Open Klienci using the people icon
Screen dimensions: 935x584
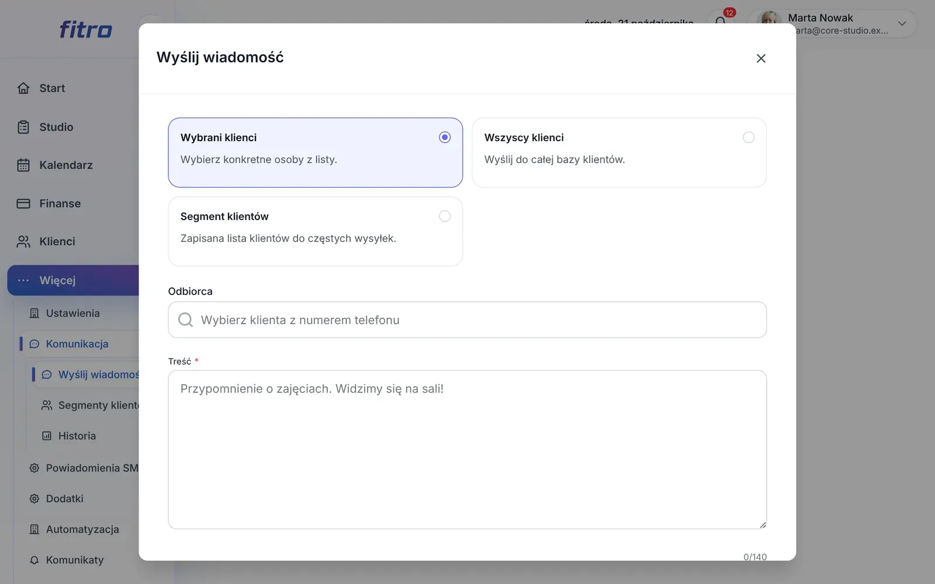23,242
